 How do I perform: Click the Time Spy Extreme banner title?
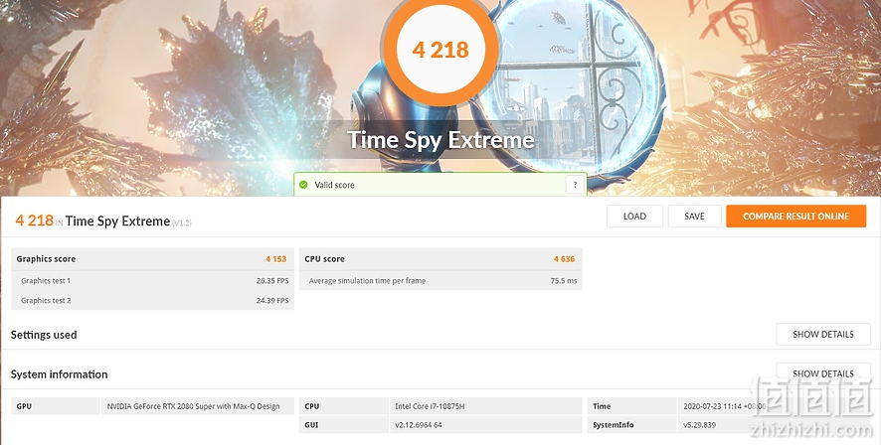tap(440, 140)
